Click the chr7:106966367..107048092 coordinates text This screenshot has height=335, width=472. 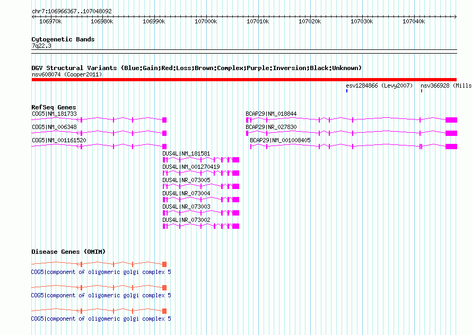click(72, 11)
